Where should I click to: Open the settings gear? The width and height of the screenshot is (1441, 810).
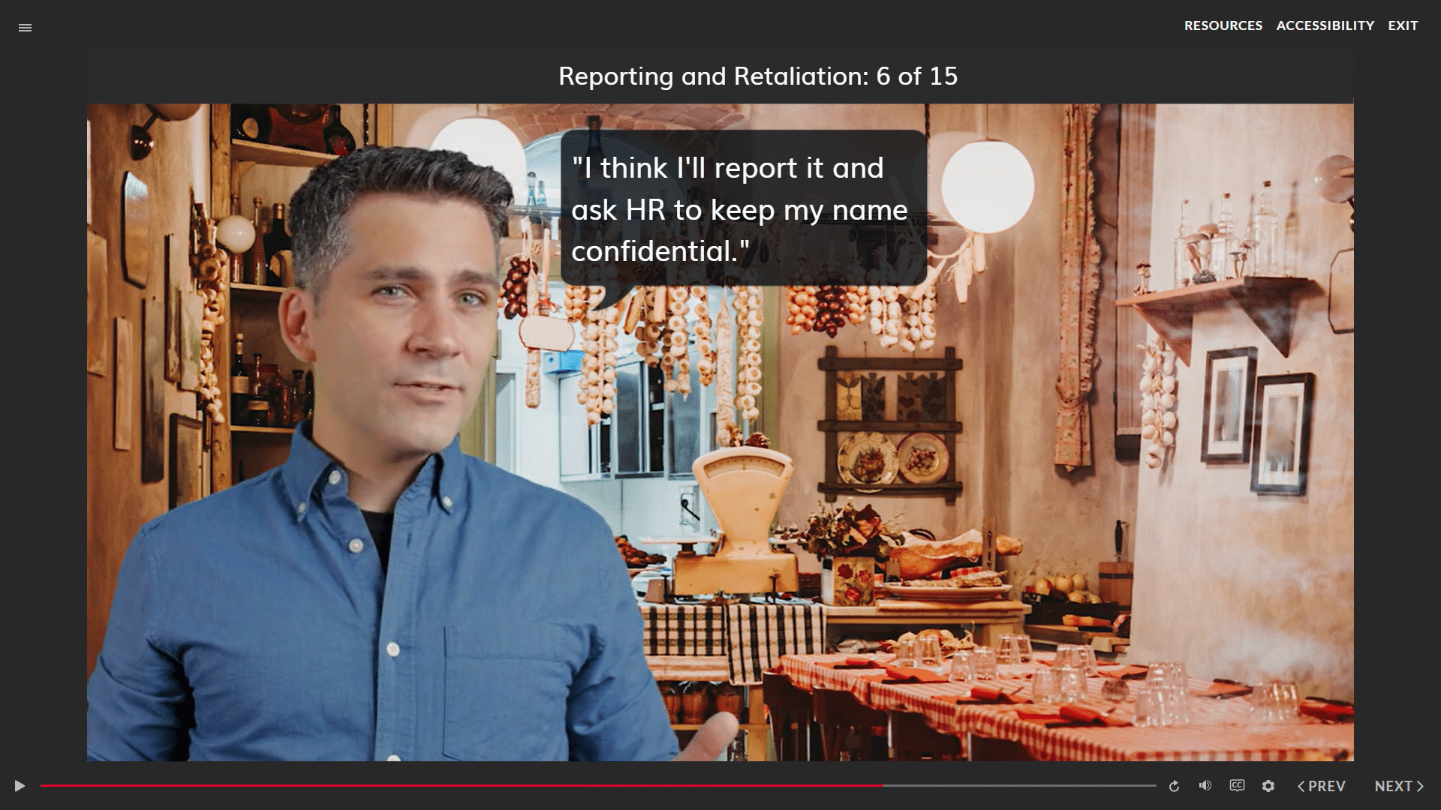tap(1268, 786)
